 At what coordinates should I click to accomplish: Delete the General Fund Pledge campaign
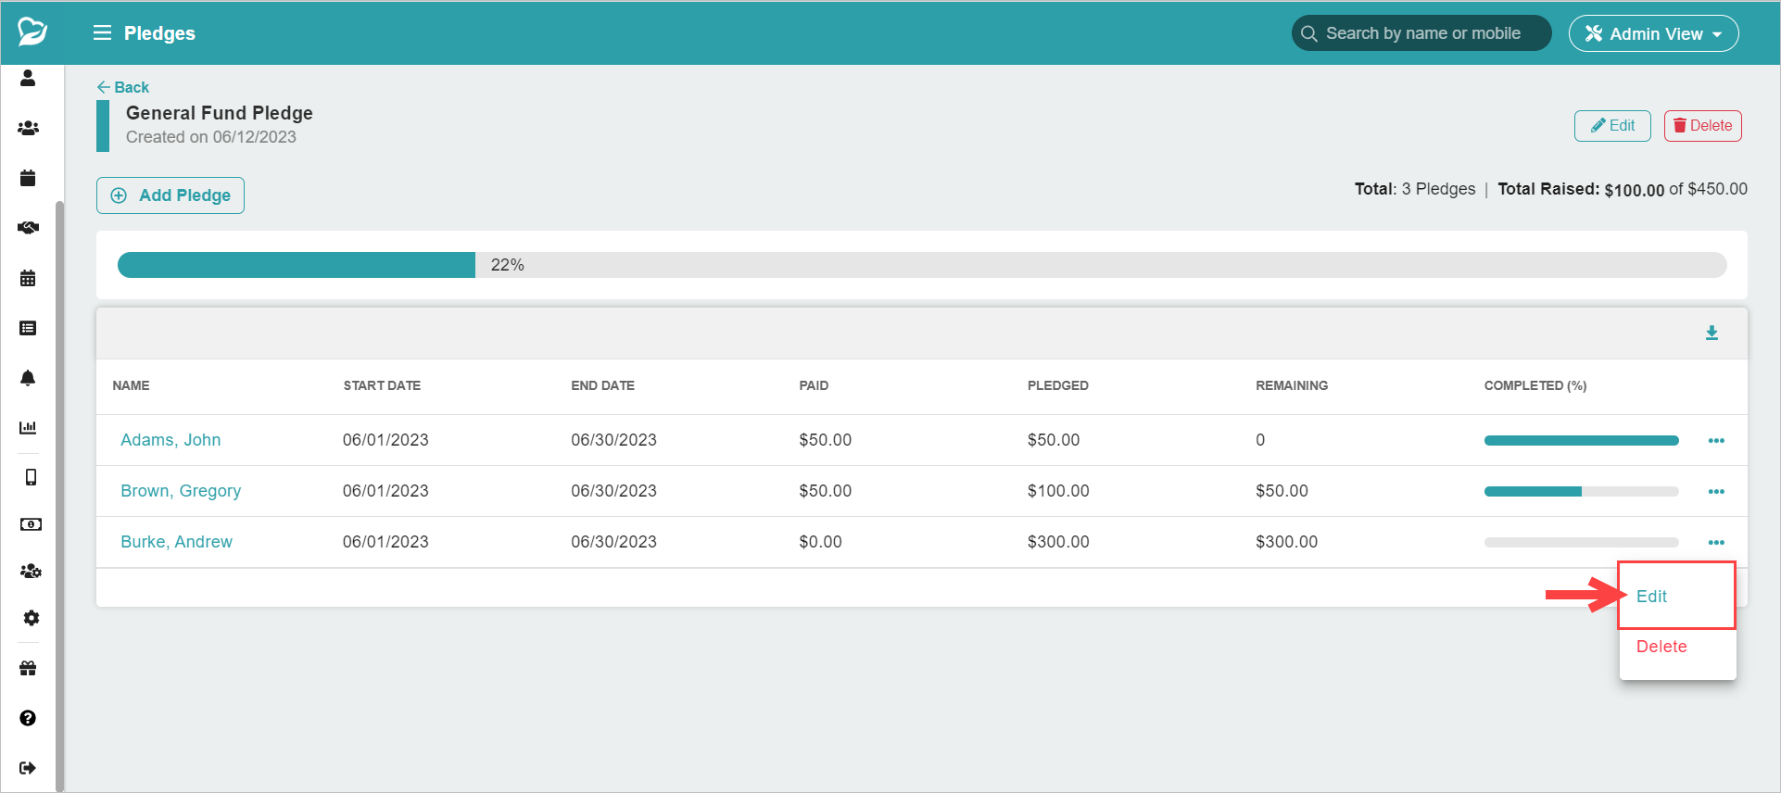tap(1702, 126)
